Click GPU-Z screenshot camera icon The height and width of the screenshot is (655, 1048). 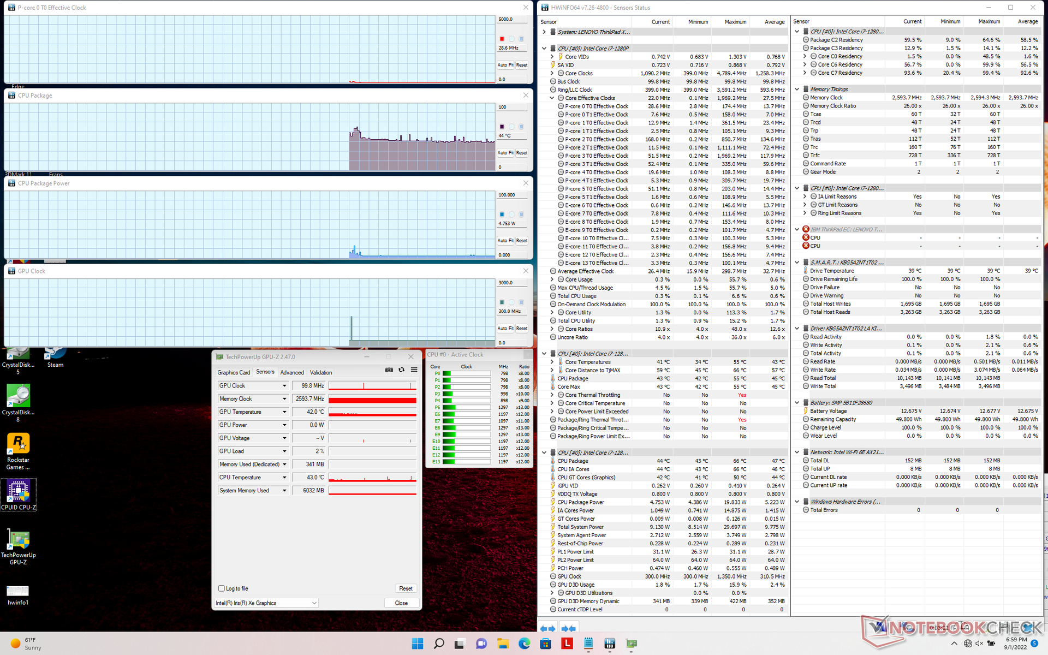pyautogui.click(x=389, y=370)
